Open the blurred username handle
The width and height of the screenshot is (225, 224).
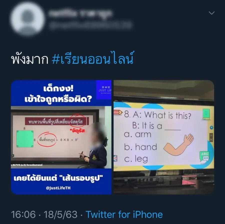[90, 25]
